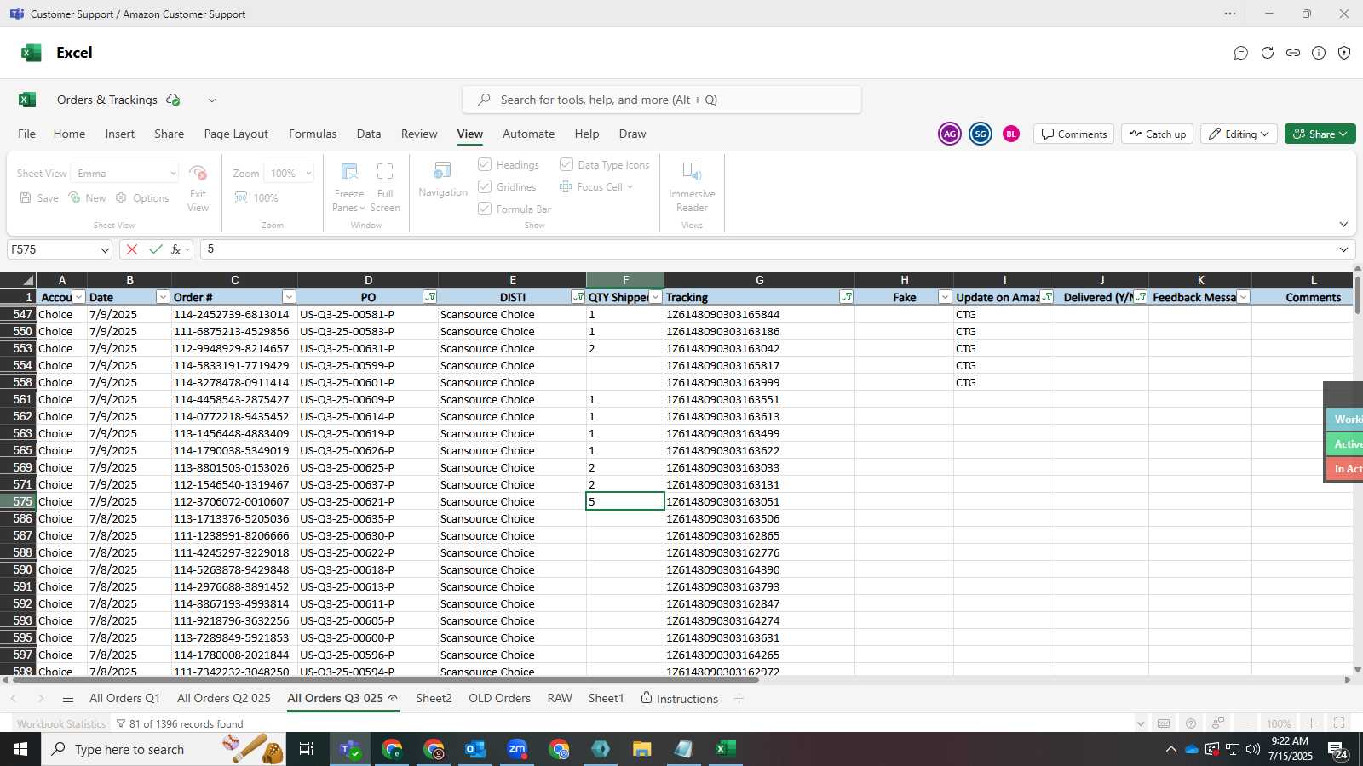Open the Tracking column filter dropdown
Viewport: 1363px width, 766px height.
(846, 297)
